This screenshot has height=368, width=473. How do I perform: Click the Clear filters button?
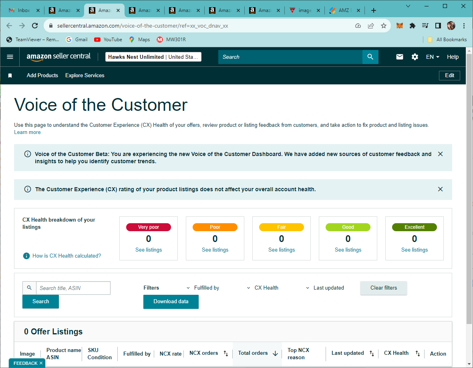tap(383, 288)
